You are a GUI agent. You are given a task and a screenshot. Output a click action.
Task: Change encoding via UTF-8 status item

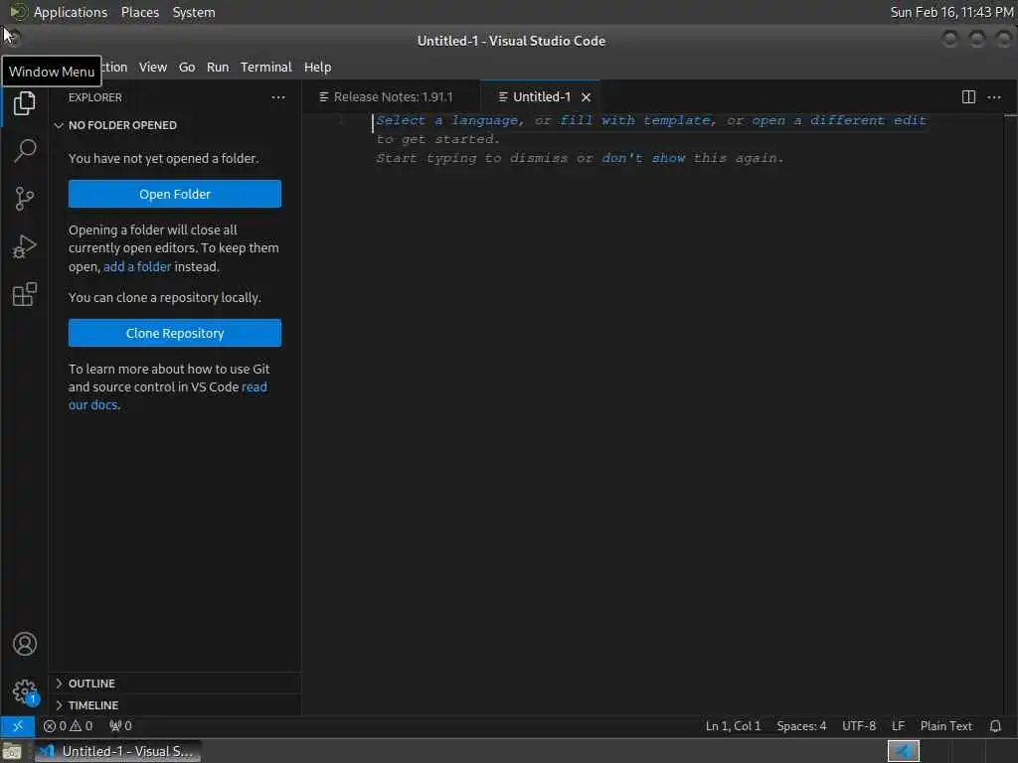click(858, 726)
